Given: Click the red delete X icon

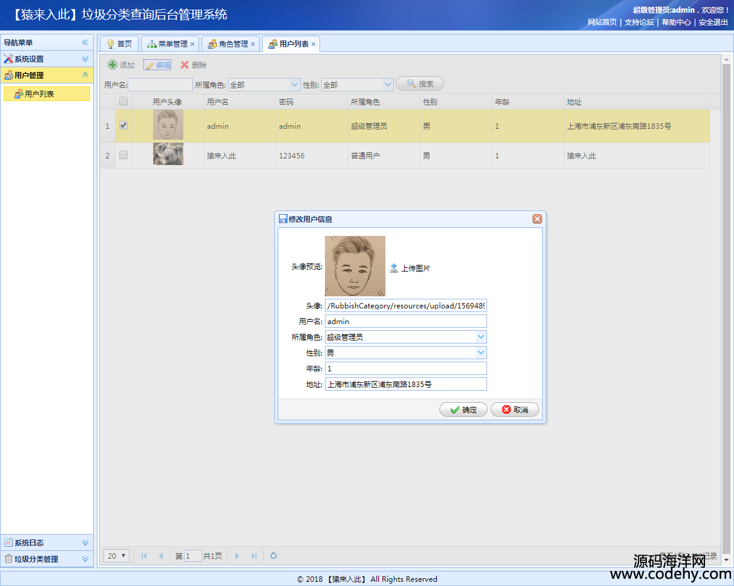Looking at the screenshot, I should pyautogui.click(x=185, y=65).
